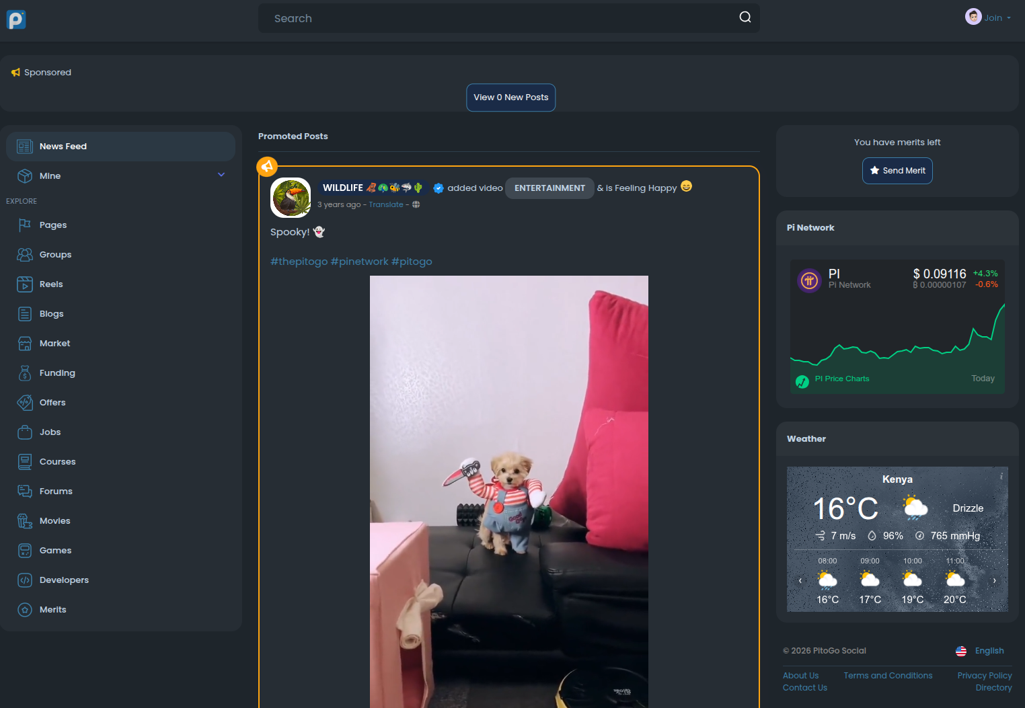Open Groups in sidebar
This screenshot has width=1025, height=708.
121,255
